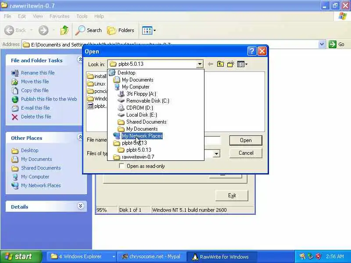Click Up One Level icon in Open dialog

pos(220,64)
